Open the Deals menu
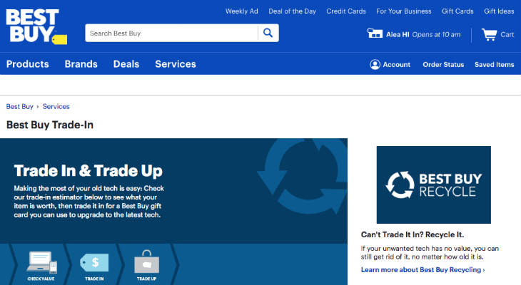521x285 pixels. coord(126,64)
